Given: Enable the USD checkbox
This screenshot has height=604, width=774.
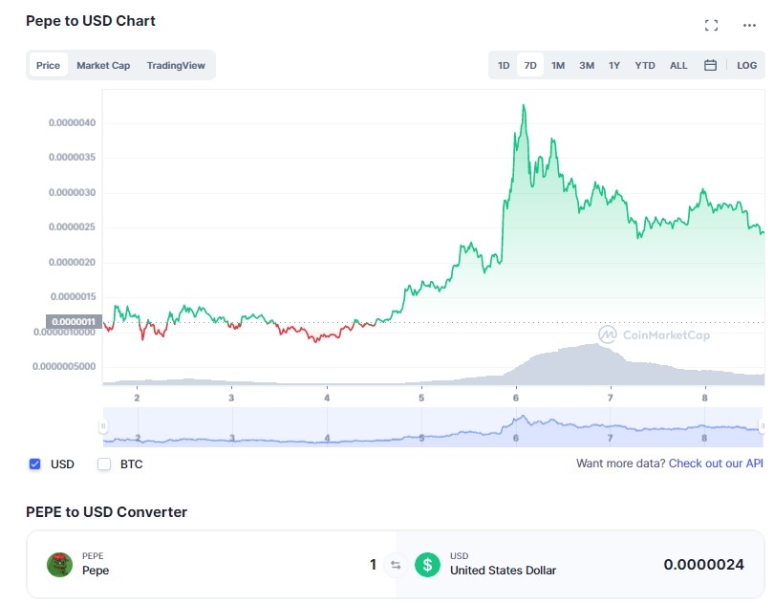Looking at the screenshot, I should pos(34,464).
